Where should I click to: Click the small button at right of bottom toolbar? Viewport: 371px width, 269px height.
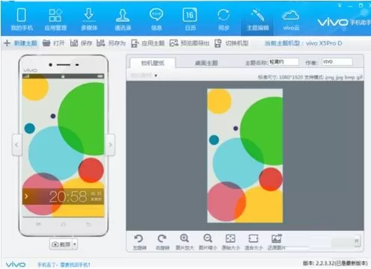click(357, 241)
